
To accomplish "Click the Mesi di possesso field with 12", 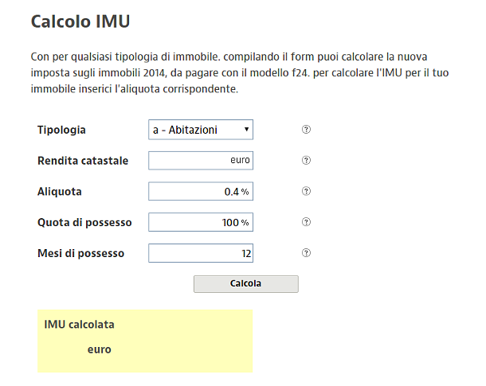I will [201, 254].
